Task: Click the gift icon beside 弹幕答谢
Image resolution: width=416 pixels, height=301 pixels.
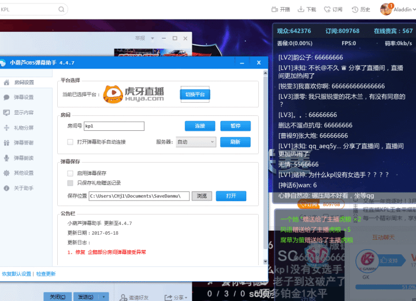Action: [x=6, y=143]
